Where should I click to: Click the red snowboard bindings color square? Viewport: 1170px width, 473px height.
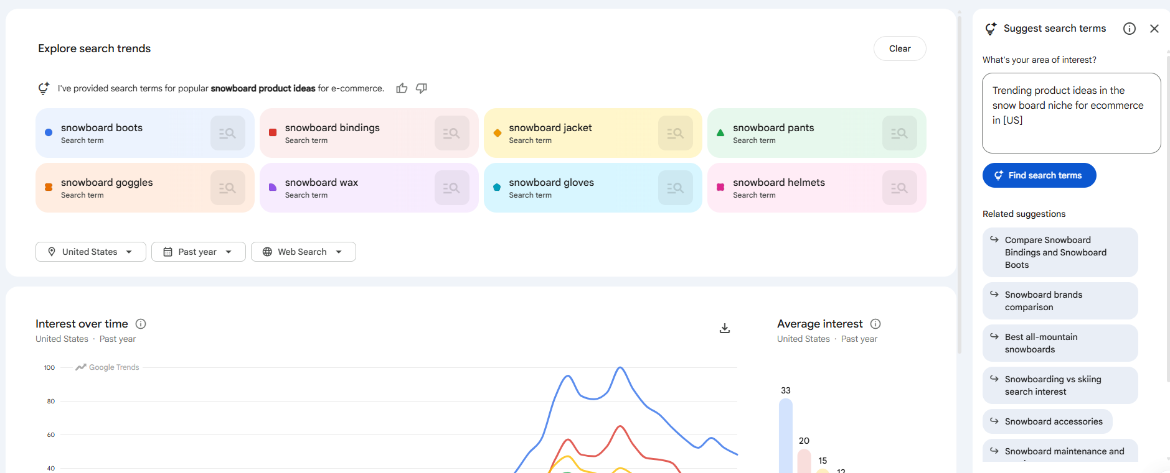(x=273, y=132)
